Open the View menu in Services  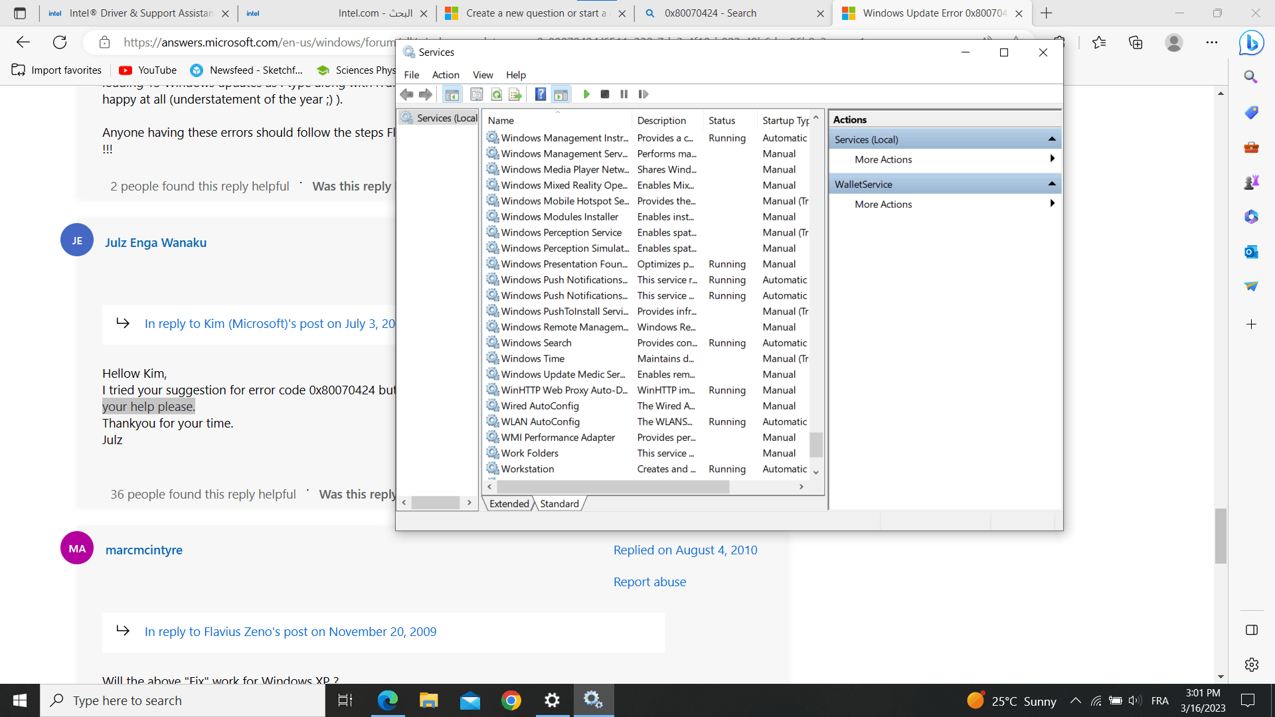483,75
